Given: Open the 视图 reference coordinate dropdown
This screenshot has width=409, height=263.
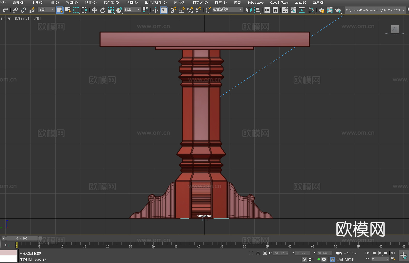Looking at the screenshot, I should coord(132,9).
